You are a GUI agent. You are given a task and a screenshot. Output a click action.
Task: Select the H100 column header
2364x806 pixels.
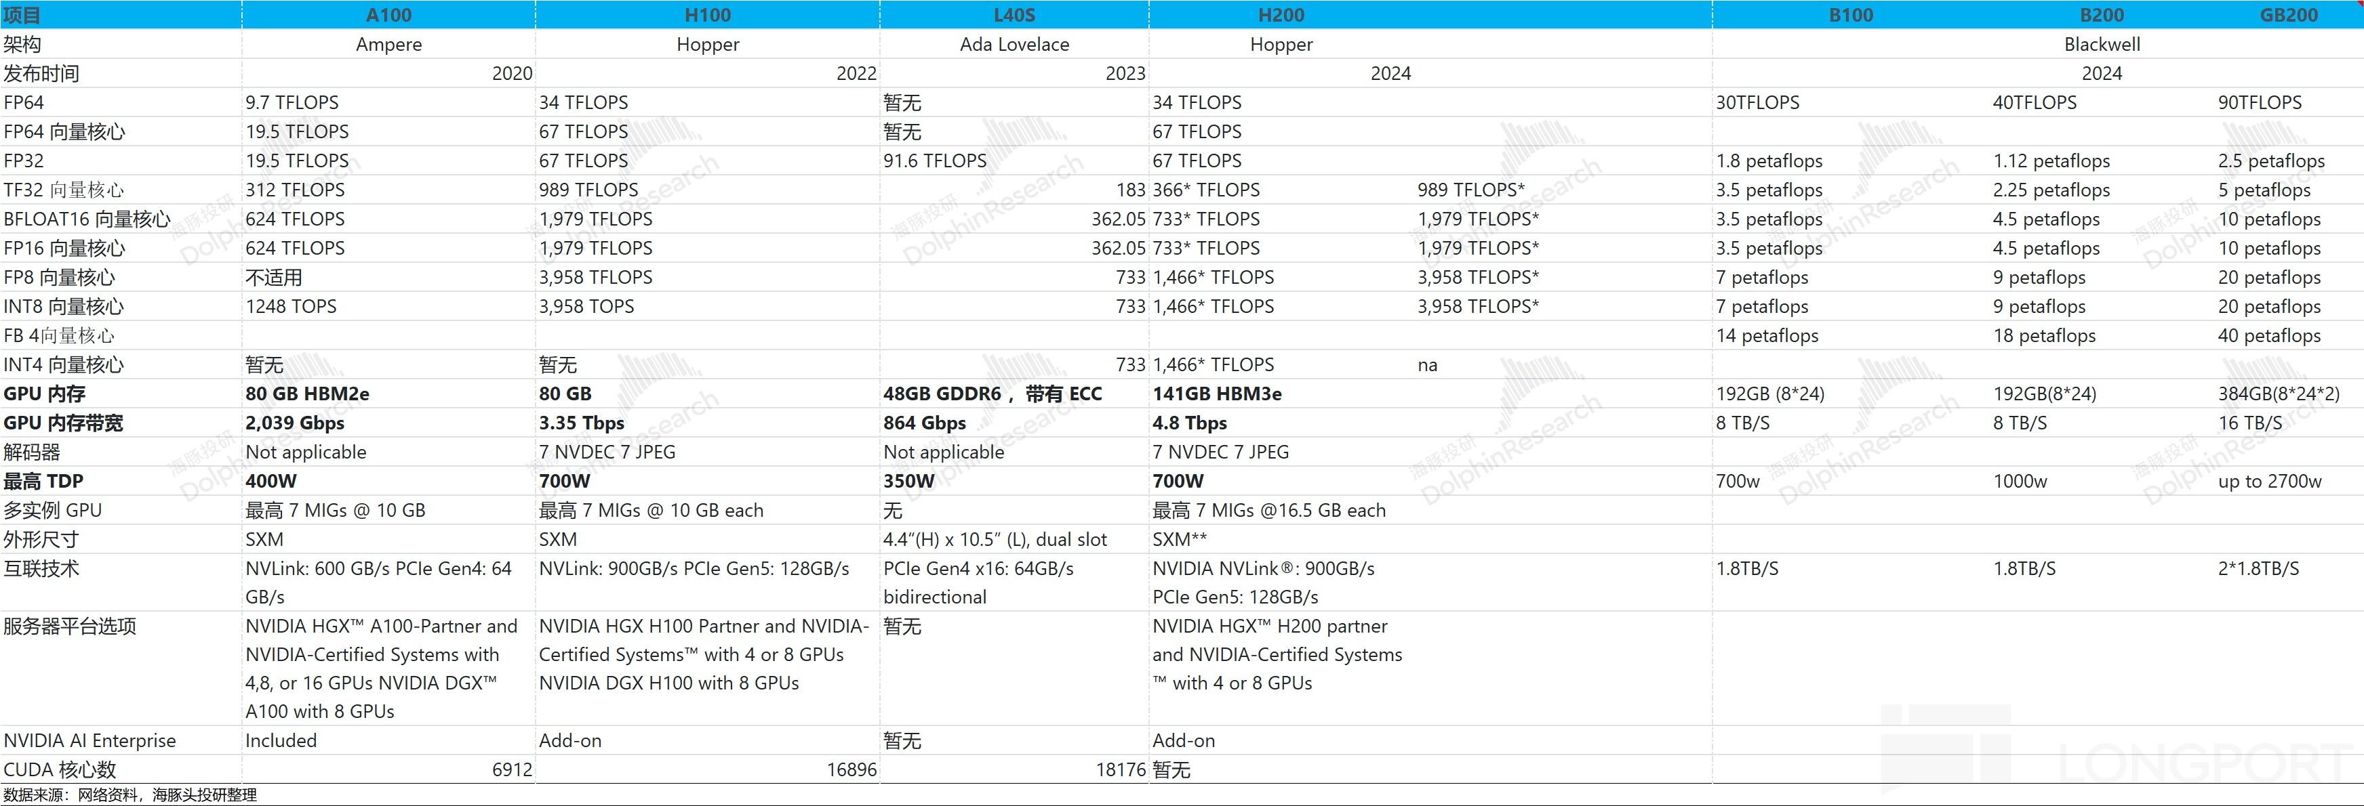pyautogui.click(x=708, y=15)
